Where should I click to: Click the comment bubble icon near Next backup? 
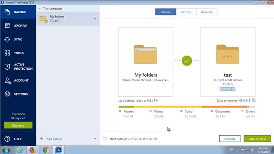pos(104,139)
